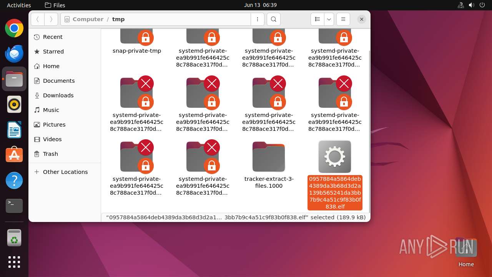The image size is (492, 277).
Task: Switch to list view
Action: click(317, 19)
